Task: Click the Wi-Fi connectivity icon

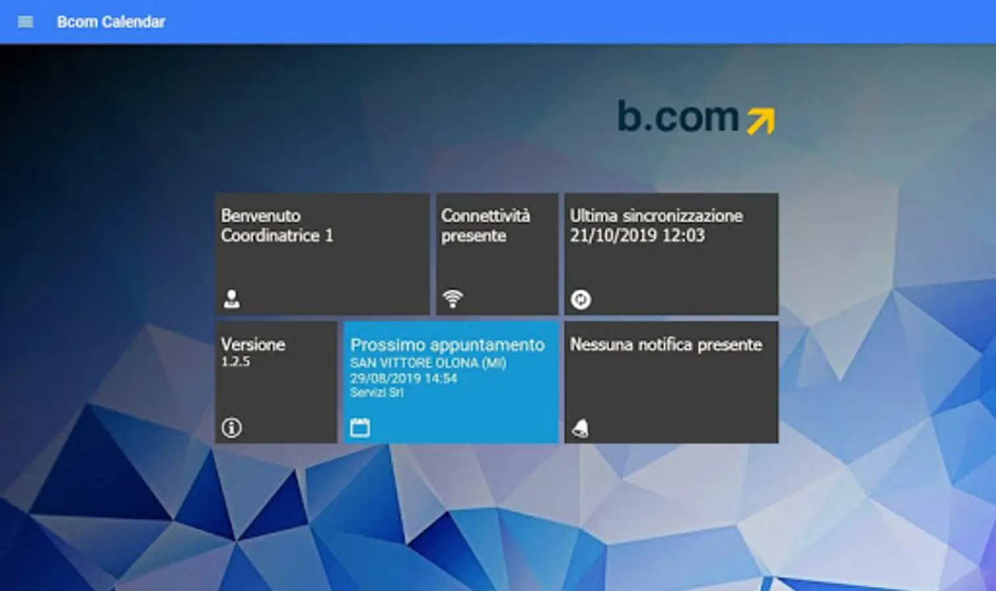Action: click(x=453, y=299)
